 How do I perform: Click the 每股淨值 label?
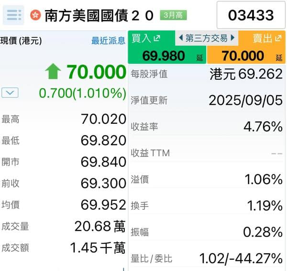[x=149, y=74]
